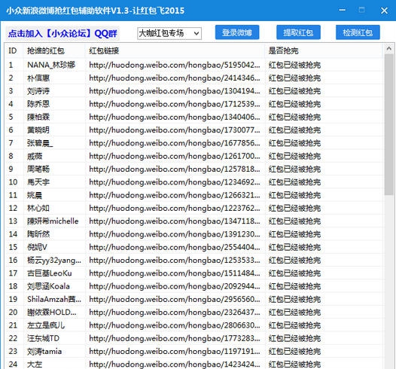
Task: Click link ending hongbao/1712539...
Action: point(175,104)
